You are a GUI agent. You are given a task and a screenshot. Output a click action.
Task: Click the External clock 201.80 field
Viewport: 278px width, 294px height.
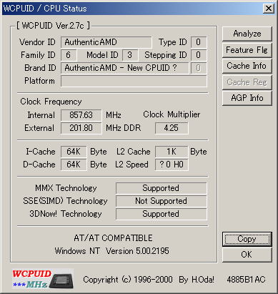81,128
